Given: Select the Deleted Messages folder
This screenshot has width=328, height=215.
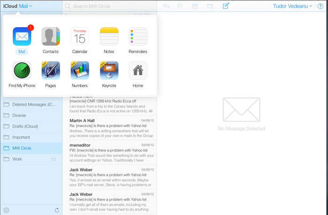Looking at the screenshot, I should pos(31,104).
